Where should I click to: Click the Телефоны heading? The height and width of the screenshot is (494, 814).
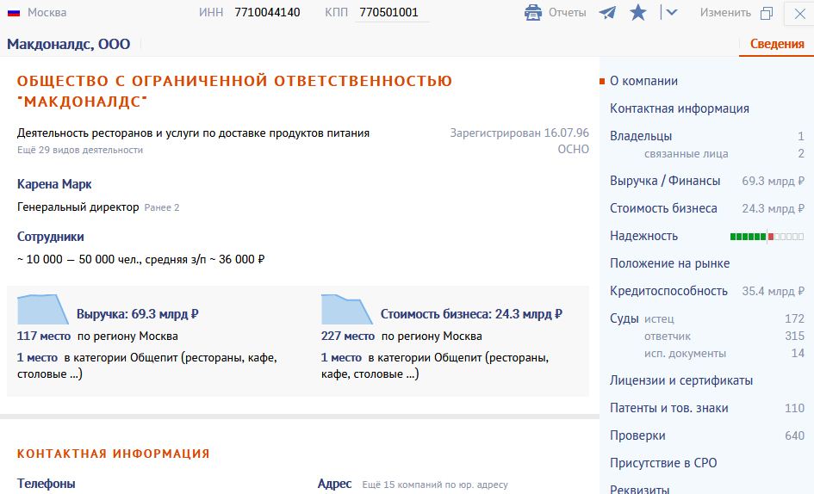coord(47,484)
